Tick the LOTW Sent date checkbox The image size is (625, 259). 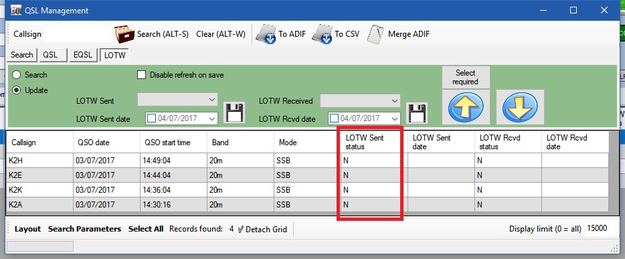point(152,118)
